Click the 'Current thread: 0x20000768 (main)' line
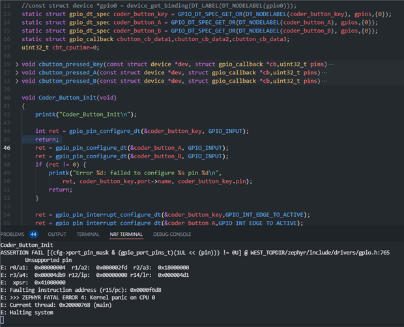Image resolution: width=404 pixels, height=327 pixels. (x=56, y=305)
